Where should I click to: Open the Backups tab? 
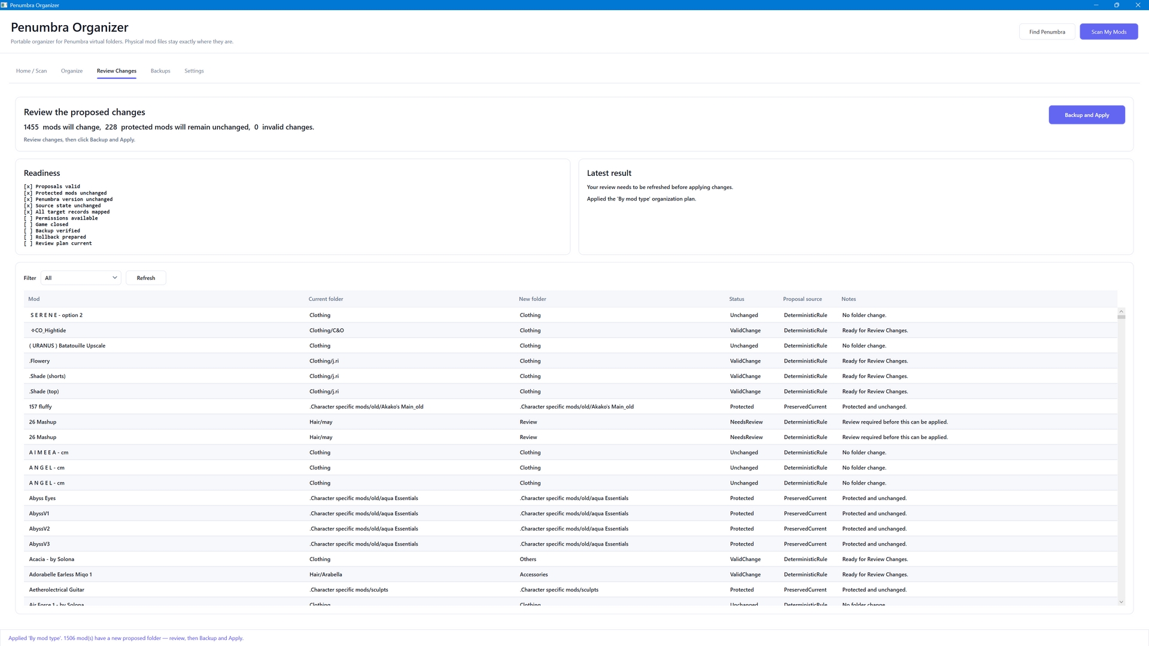pyautogui.click(x=160, y=71)
